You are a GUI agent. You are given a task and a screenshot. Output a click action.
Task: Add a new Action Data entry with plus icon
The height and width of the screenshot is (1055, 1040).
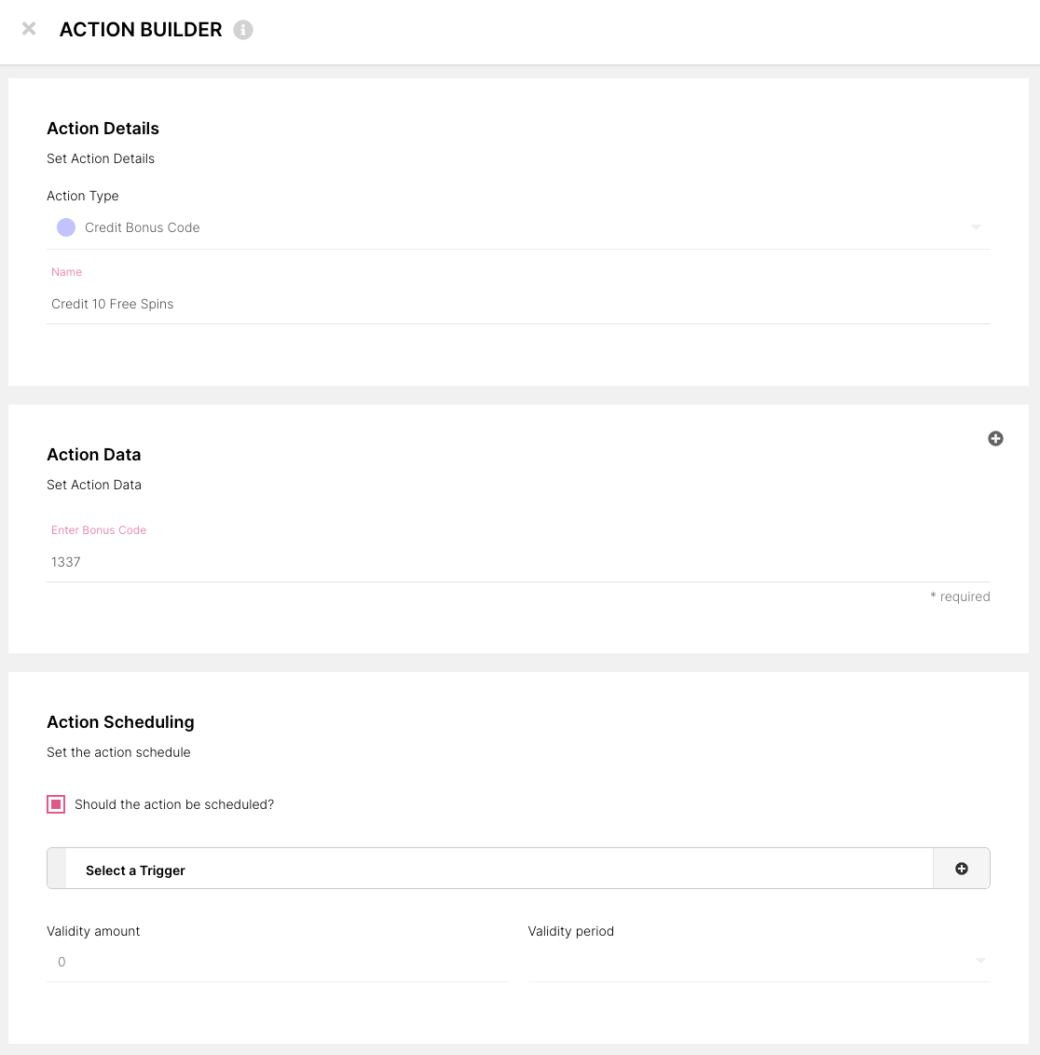[995, 439]
